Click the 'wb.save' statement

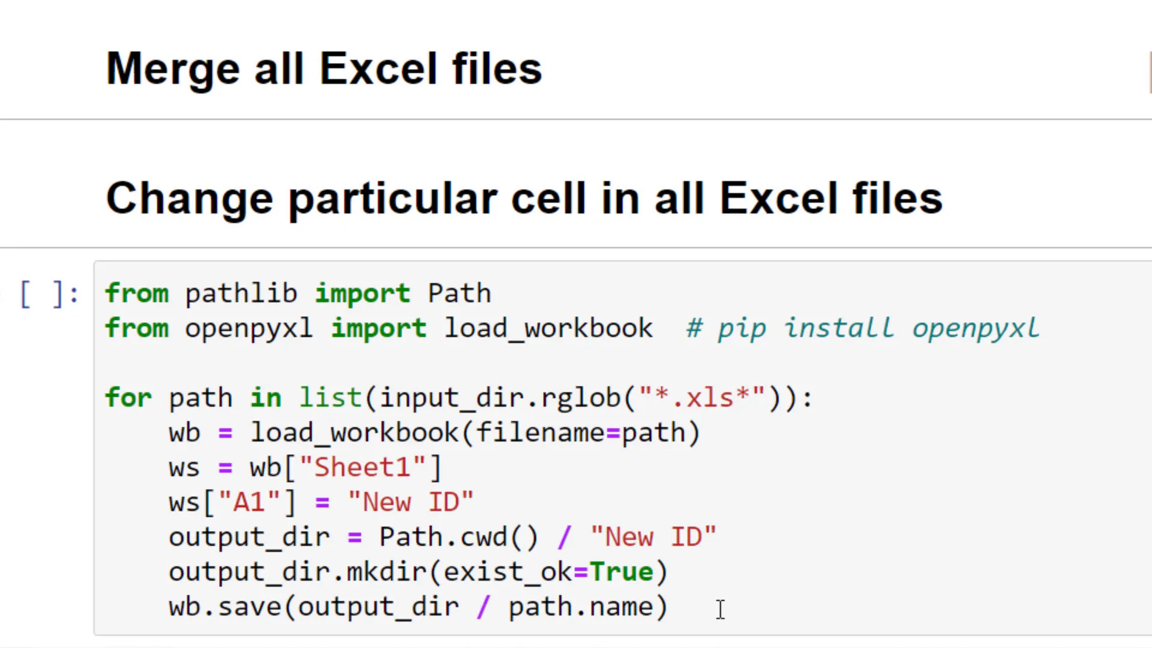228,606
